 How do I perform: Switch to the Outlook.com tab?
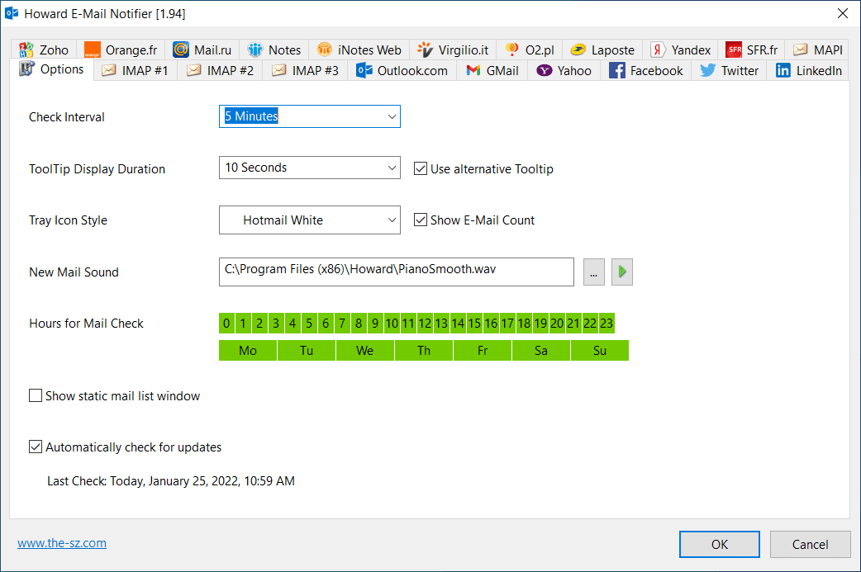click(x=402, y=71)
